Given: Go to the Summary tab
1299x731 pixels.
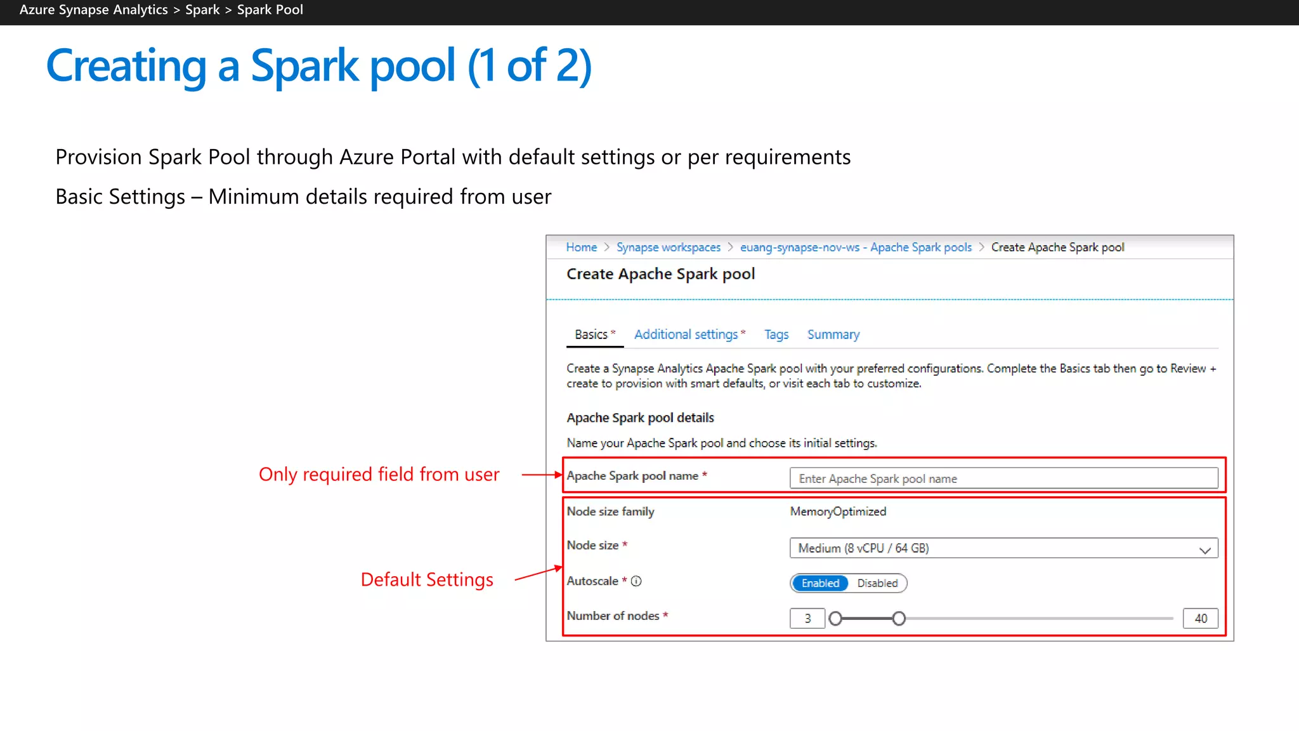Looking at the screenshot, I should click(x=833, y=334).
